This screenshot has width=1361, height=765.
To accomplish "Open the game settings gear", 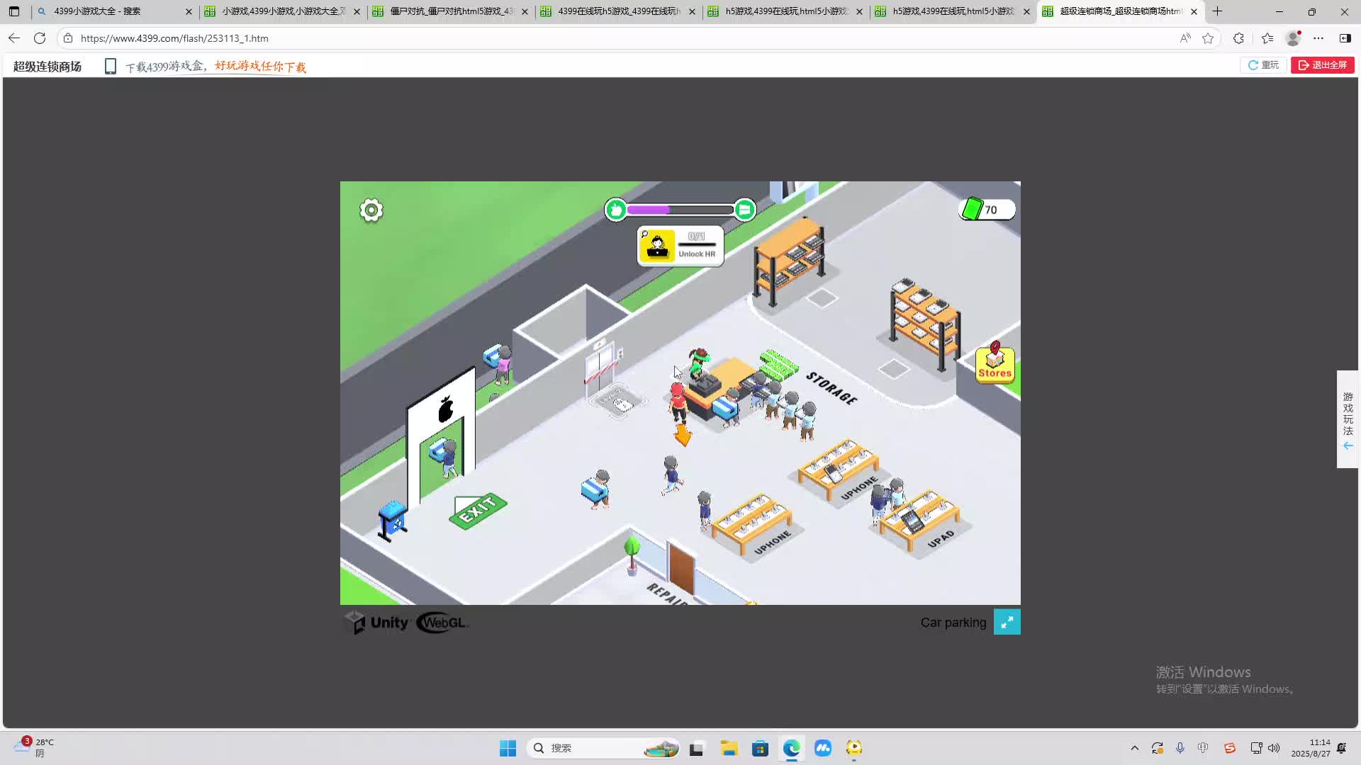I will click(x=371, y=210).
